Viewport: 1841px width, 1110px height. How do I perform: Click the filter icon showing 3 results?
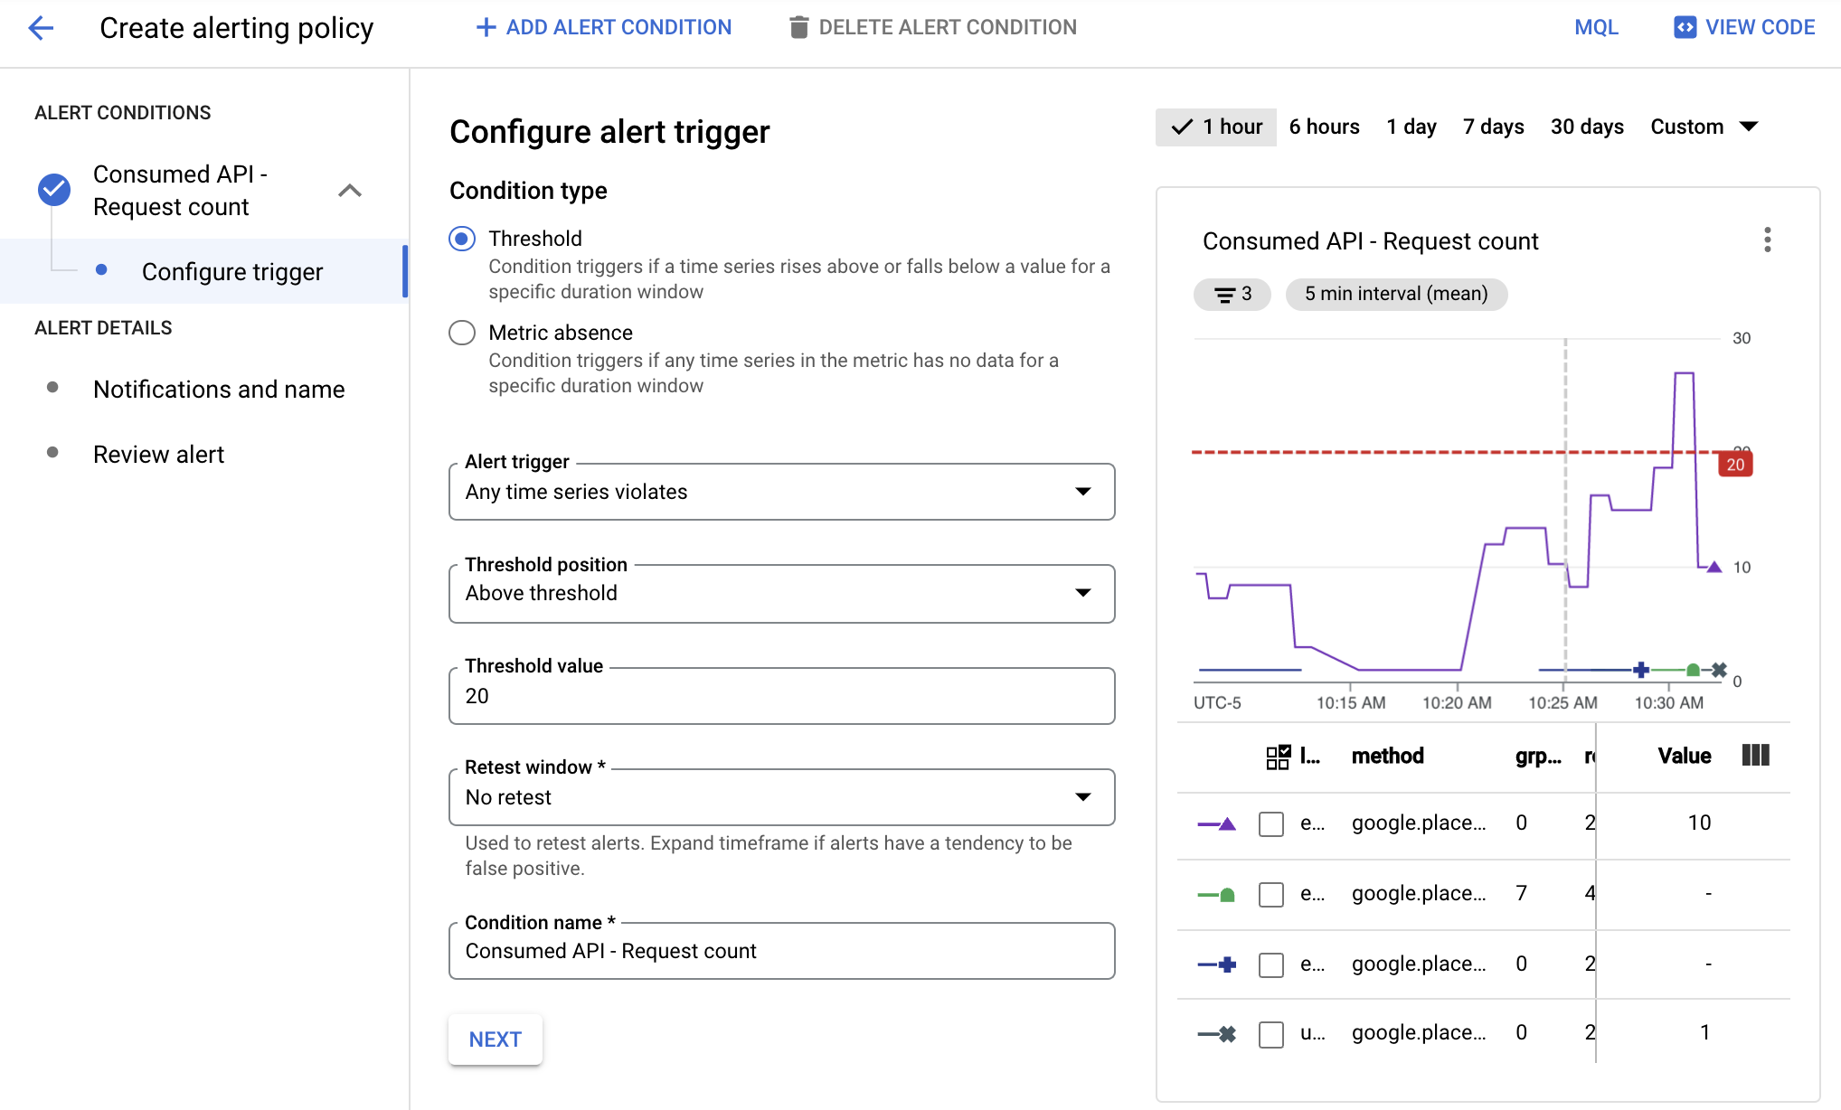(1232, 292)
